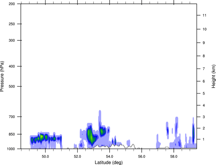Click the 250 pressure tick label

point(12,24)
